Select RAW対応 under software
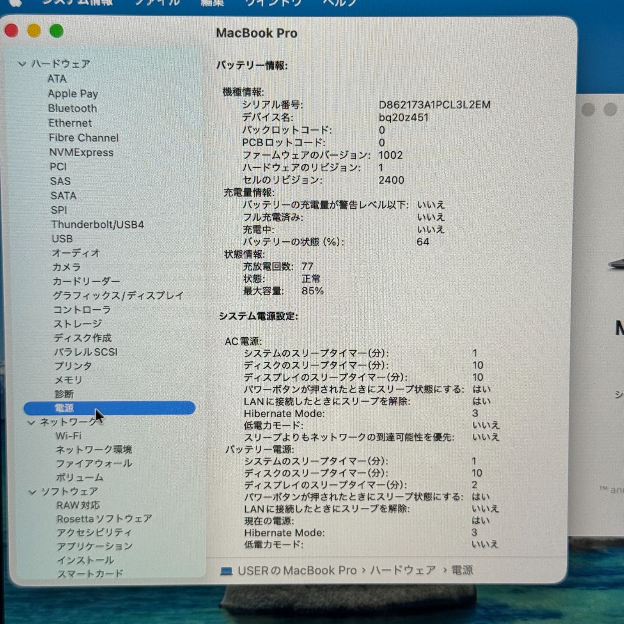This screenshot has width=624, height=624. pos(78,505)
